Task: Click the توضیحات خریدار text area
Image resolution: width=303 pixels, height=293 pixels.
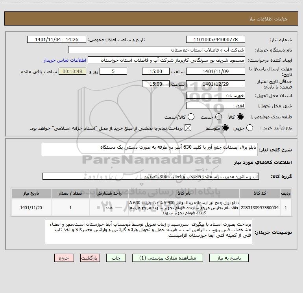Action: [x=148, y=232]
